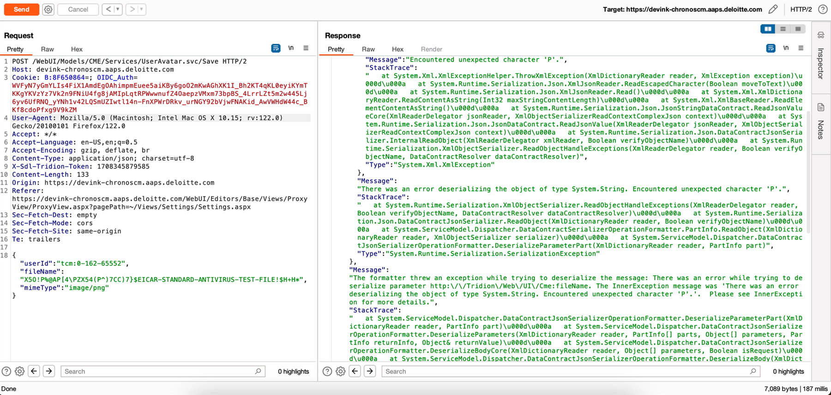This screenshot has height=395, width=831.
Task: Open request search settings gear
Action: coord(19,371)
